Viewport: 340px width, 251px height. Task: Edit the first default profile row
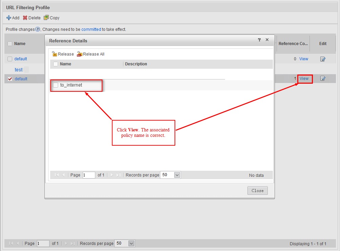point(323,59)
